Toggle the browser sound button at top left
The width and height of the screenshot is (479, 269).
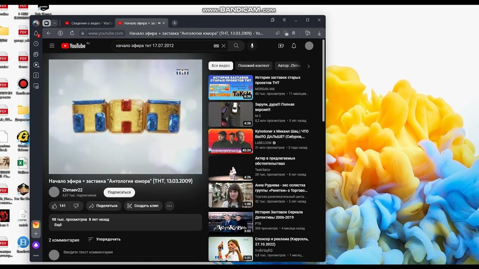(46, 23)
